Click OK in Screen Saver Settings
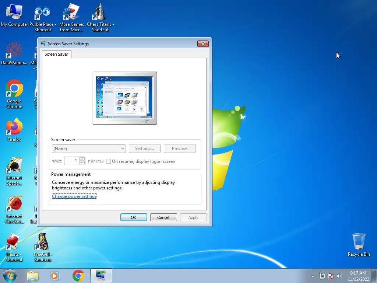This screenshot has height=283, width=377. (134, 217)
